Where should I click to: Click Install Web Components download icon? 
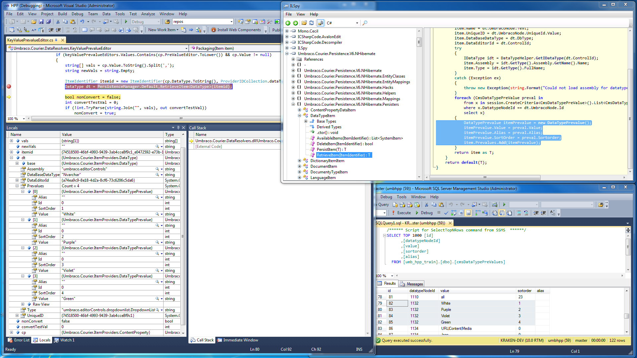coord(214,30)
